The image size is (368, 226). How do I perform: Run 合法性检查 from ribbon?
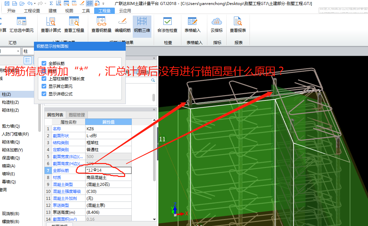167,25
